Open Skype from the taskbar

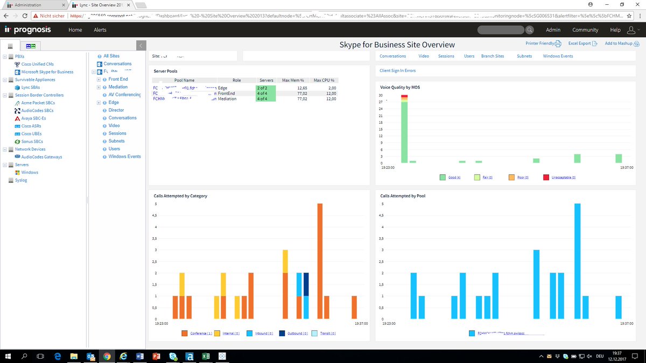pos(173,356)
